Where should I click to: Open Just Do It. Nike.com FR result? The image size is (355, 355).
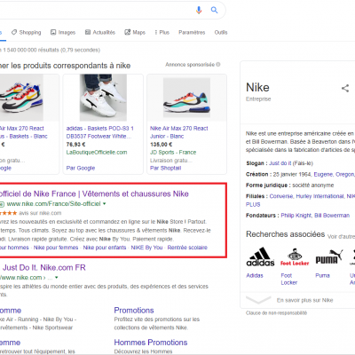coord(43,268)
